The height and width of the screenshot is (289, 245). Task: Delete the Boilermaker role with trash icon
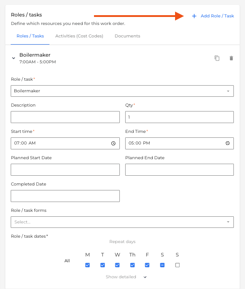pyautogui.click(x=231, y=58)
